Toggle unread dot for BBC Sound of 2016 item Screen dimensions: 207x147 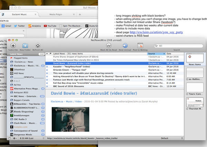coord(47,86)
